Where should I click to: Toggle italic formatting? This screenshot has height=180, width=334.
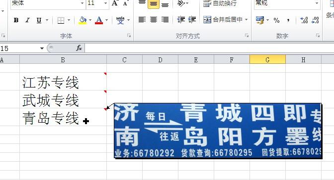point(27,20)
